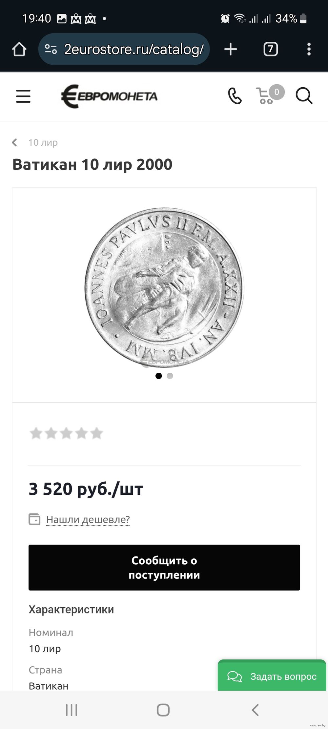The height and width of the screenshot is (729, 328).
Task: Go back to 10 лир category
Action: (x=35, y=142)
